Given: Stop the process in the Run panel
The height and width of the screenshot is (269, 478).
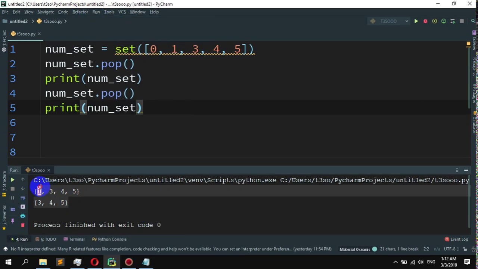Looking at the screenshot, I should pyautogui.click(x=12, y=189).
